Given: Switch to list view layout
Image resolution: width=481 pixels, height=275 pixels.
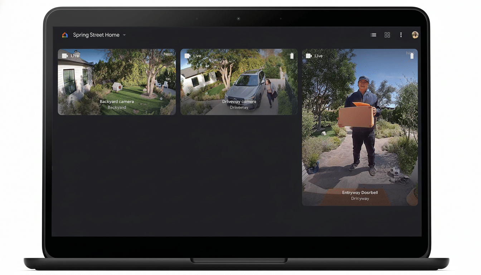Looking at the screenshot, I should pos(373,35).
